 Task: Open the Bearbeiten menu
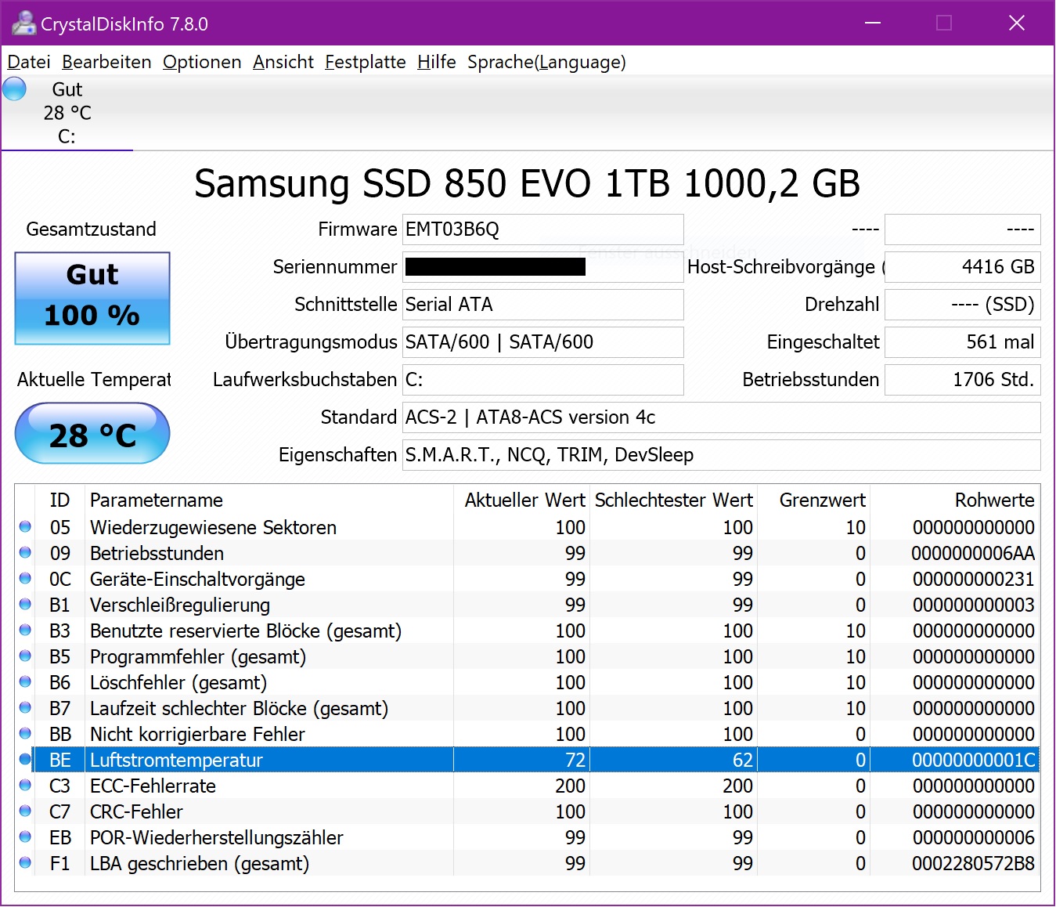tap(106, 62)
